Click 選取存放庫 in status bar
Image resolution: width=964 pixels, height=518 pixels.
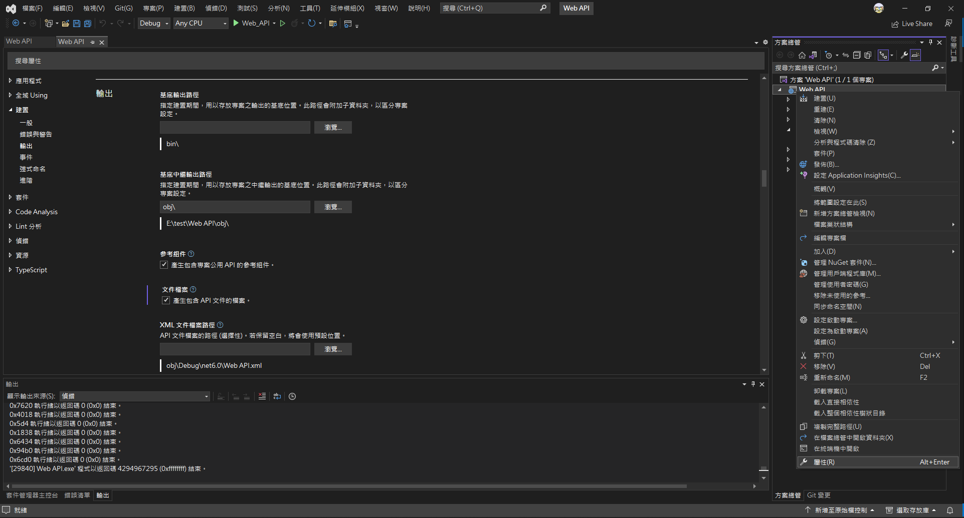[911, 510]
